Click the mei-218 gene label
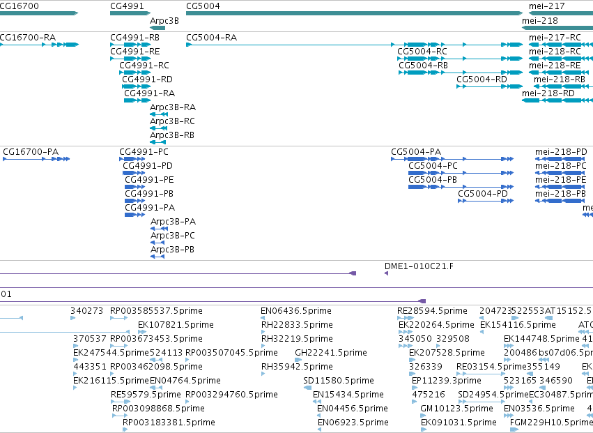Screen dimensions: 593x433 click(x=540, y=21)
